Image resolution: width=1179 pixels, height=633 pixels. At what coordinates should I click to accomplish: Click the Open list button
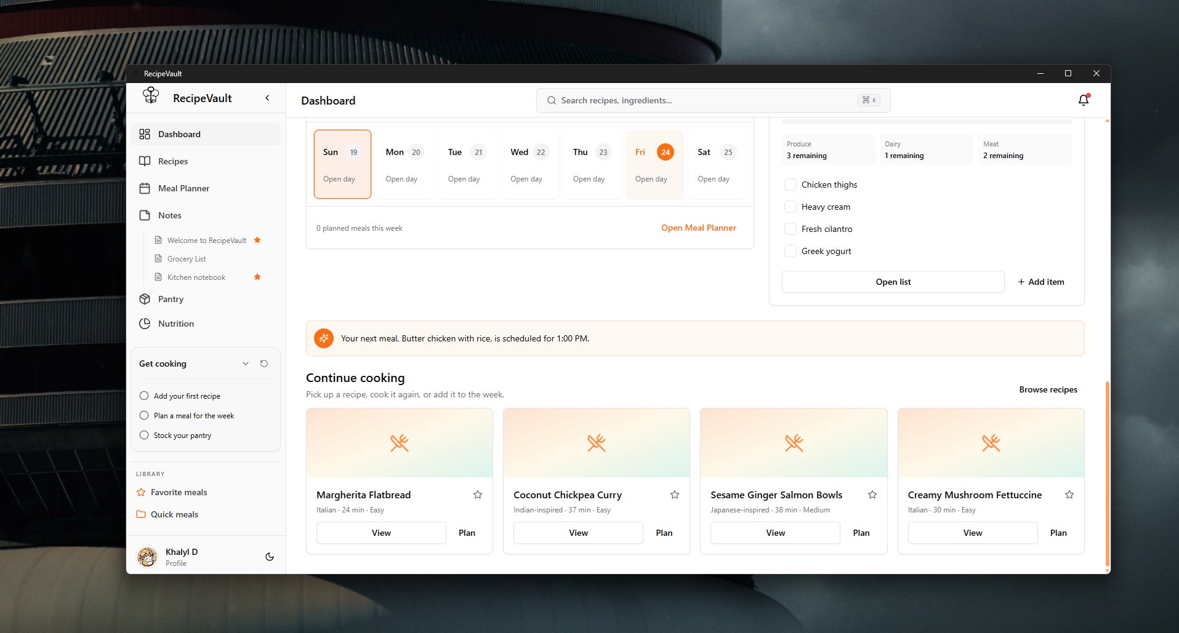(x=893, y=282)
